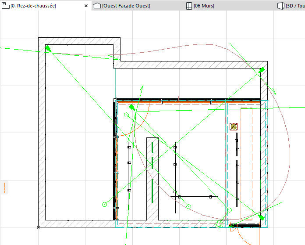The image size is (305, 245).
Task: Select the green camera in the left room corner
Action: pos(48,49)
